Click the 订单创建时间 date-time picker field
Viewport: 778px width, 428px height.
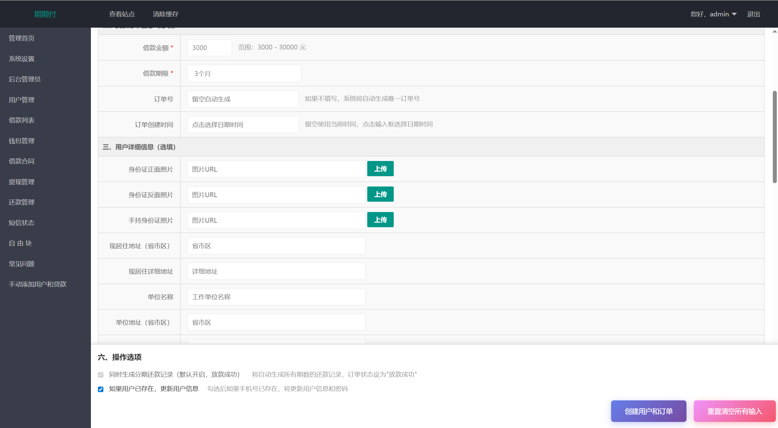click(243, 125)
